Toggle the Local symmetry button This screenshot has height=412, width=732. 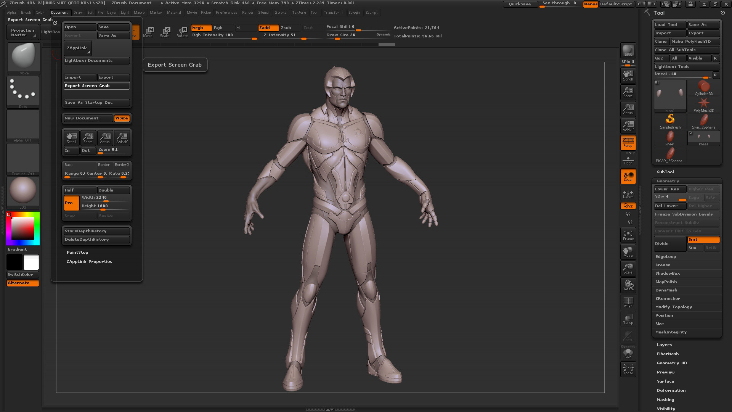(628, 176)
